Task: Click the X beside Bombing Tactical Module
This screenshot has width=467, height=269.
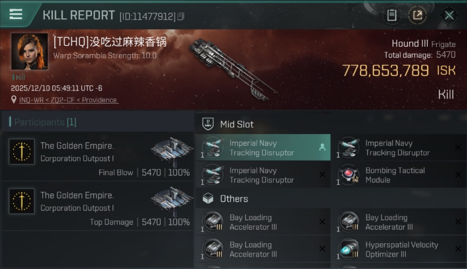Action: pyautogui.click(x=458, y=175)
